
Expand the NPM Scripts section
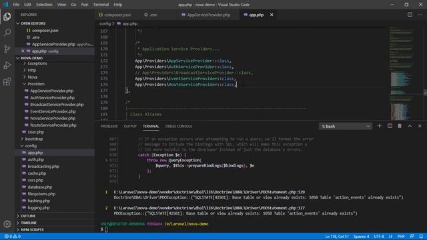32,229
